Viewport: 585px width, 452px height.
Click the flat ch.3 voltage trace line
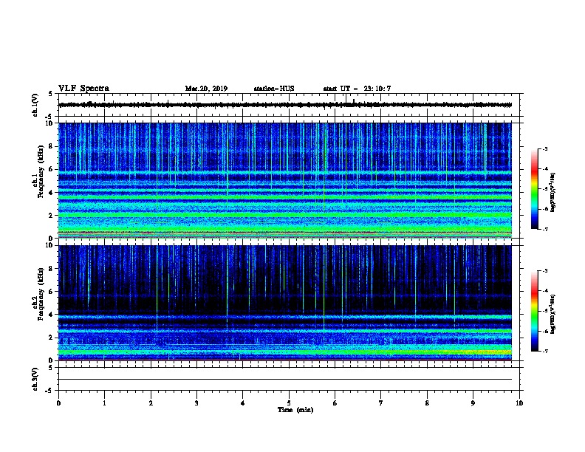pos(285,380)
